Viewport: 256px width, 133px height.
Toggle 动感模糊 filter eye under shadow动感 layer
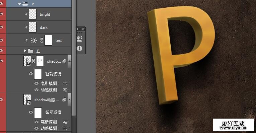36,128
